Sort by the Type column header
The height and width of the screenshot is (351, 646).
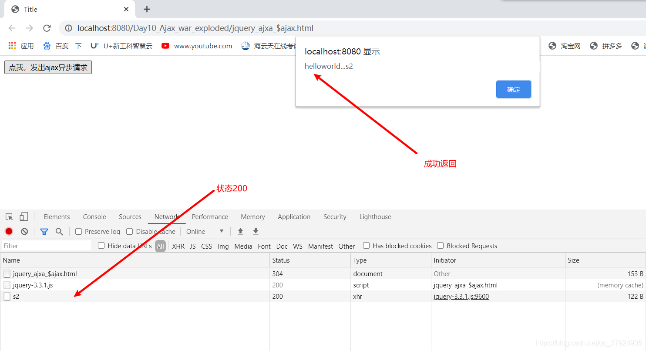pos(391,260)
